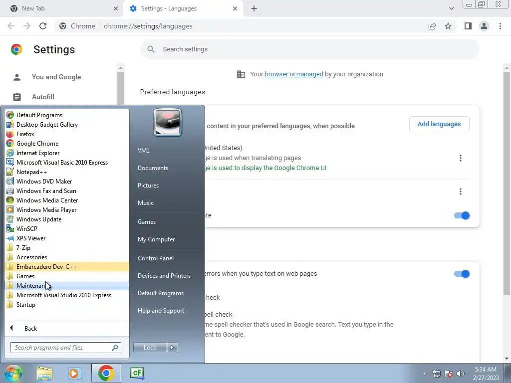Launch WinSCP

coord(67,228)
